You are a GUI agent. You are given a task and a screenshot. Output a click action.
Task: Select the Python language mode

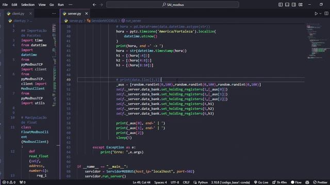[x=201, y=182]
